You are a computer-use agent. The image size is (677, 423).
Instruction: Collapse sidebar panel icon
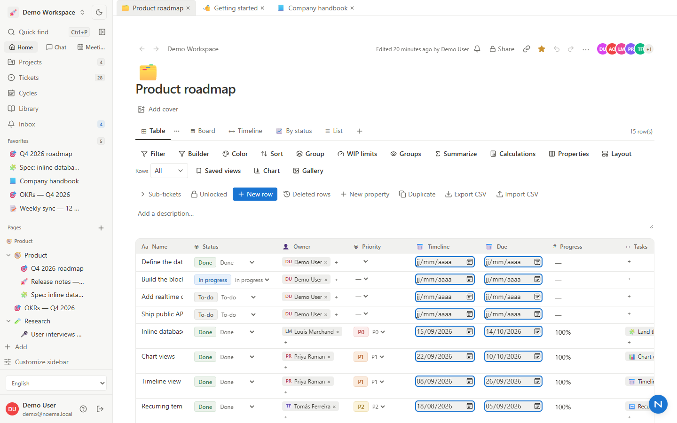click(x=102, y=32)
